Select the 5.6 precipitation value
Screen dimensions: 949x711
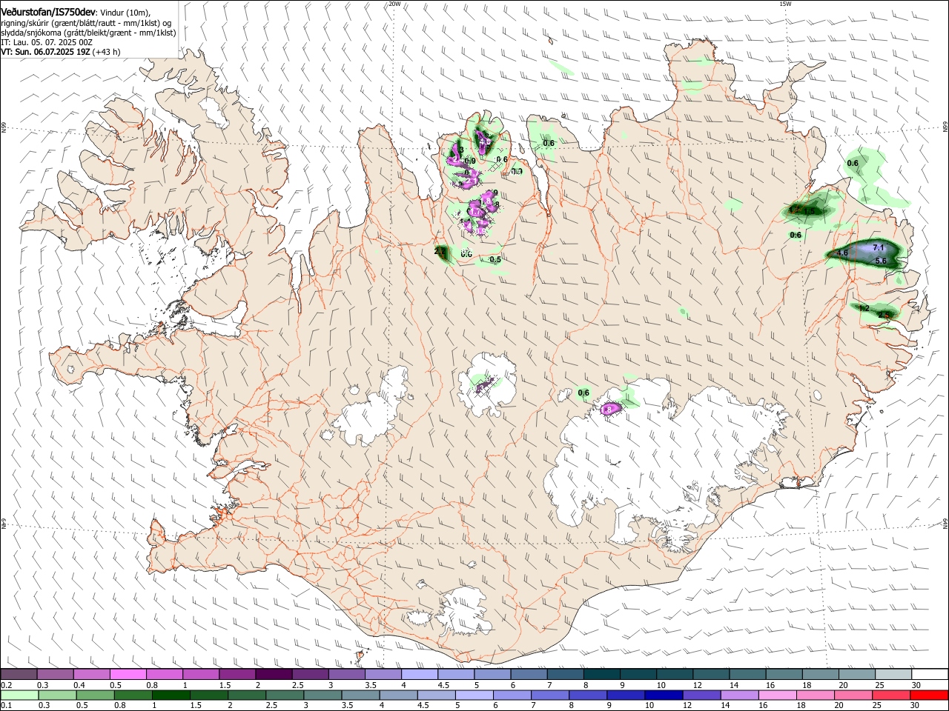click(881, 261)
